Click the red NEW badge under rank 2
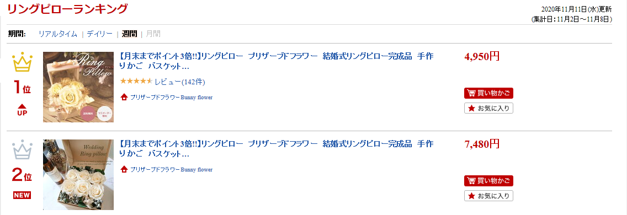 22,195
